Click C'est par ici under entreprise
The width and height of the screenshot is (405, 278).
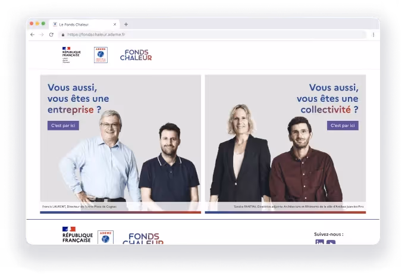(63, 126)
